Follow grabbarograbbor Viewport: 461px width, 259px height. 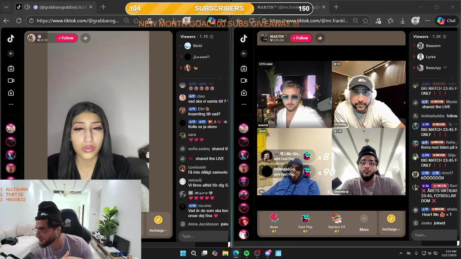pos(66,38)
